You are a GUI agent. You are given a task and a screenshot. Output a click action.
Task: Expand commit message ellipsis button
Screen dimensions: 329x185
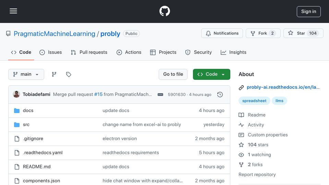point(160,95)
